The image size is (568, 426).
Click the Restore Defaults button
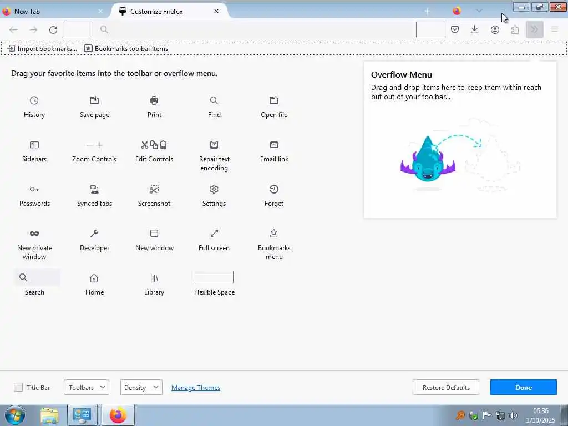click(446, 387)
